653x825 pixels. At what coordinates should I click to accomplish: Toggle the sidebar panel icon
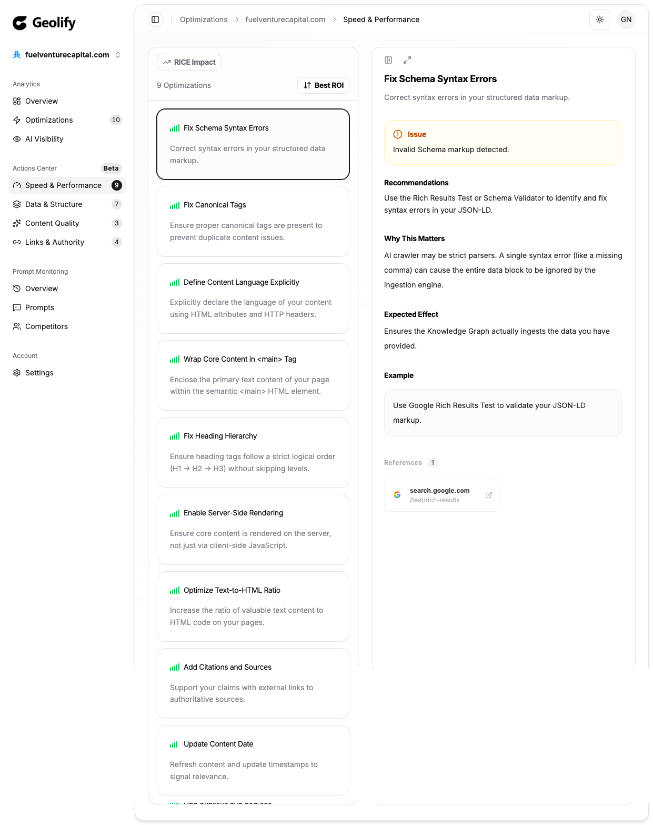click(155, 19)
